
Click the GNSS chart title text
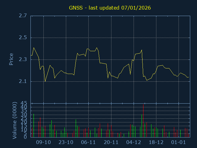[110, 7]
